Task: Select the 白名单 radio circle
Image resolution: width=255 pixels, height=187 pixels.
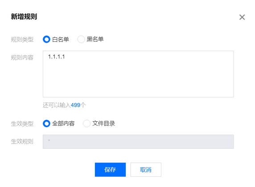Action: coord(46,39)
